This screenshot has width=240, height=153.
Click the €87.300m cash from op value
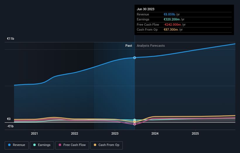pyautogui.click(x=171, y=30)
